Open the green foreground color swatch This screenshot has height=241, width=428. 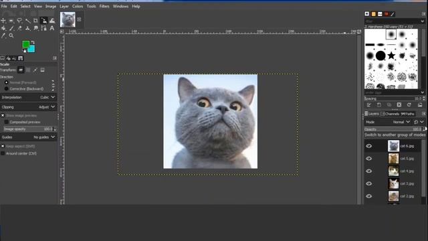coord(25,44)
